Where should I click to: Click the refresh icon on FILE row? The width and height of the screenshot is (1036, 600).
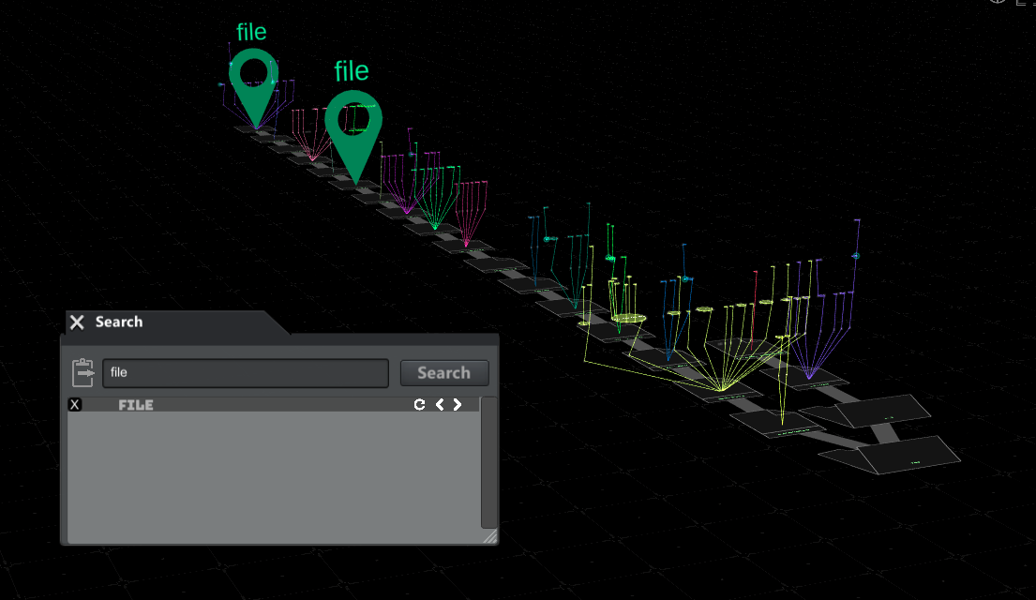coord(420,405)
